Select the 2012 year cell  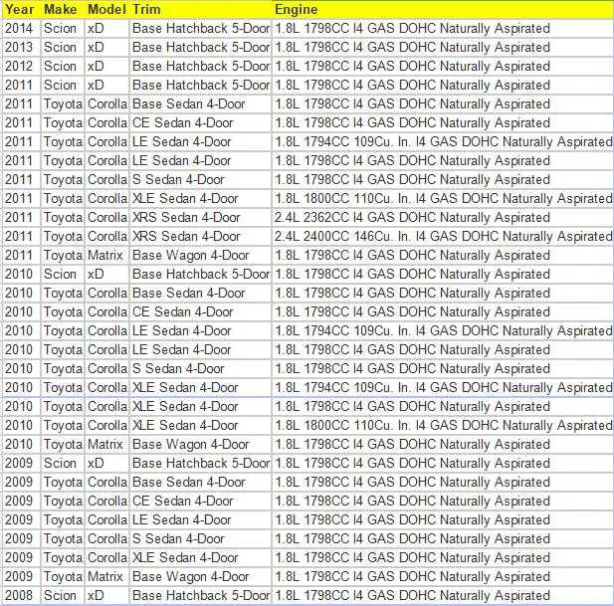(x=21, y=66)
